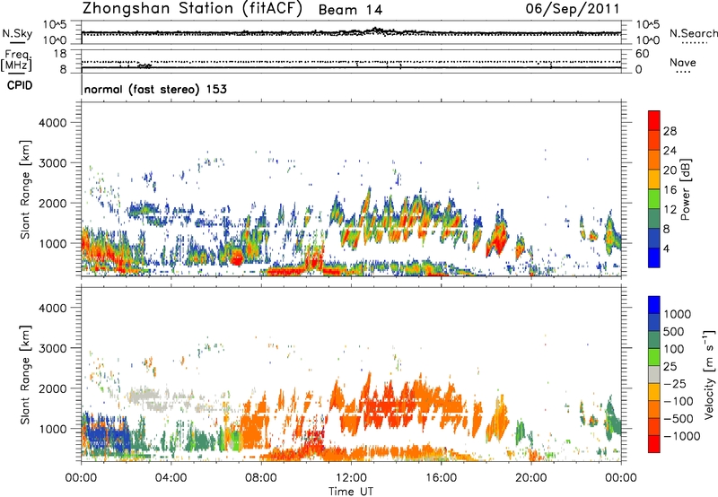The image size is (718, 497).
Task: Click the 4000 tick on the power panel
Action: point(52,123)
